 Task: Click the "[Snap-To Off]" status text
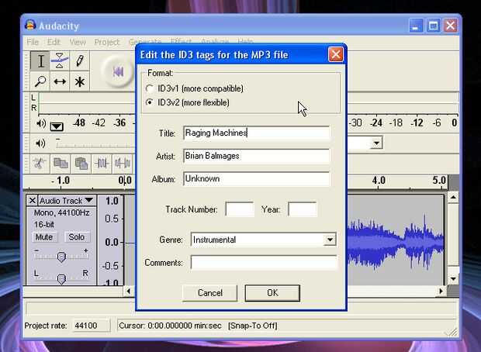(252, 326)
